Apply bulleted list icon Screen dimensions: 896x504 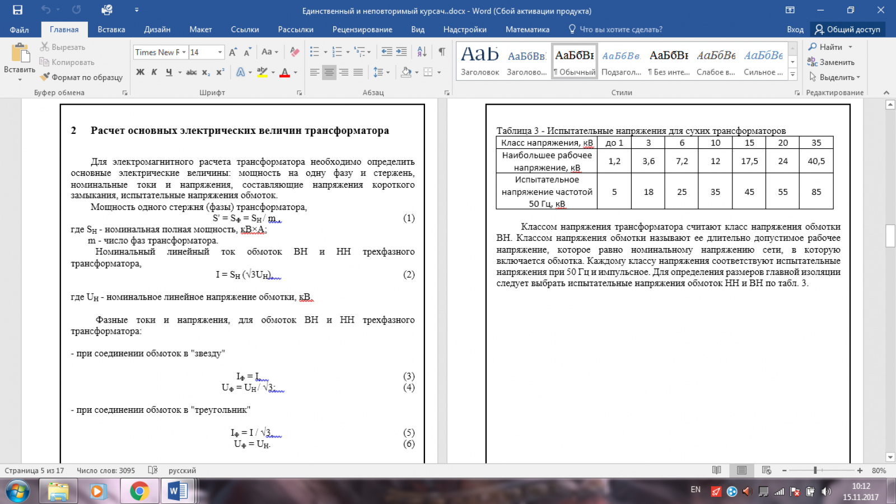click(x=315, y=52)
